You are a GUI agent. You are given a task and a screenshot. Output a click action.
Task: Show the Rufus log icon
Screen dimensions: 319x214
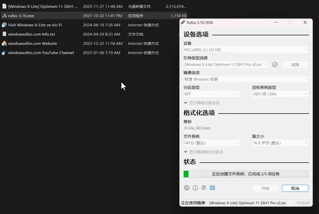[212, 188]
